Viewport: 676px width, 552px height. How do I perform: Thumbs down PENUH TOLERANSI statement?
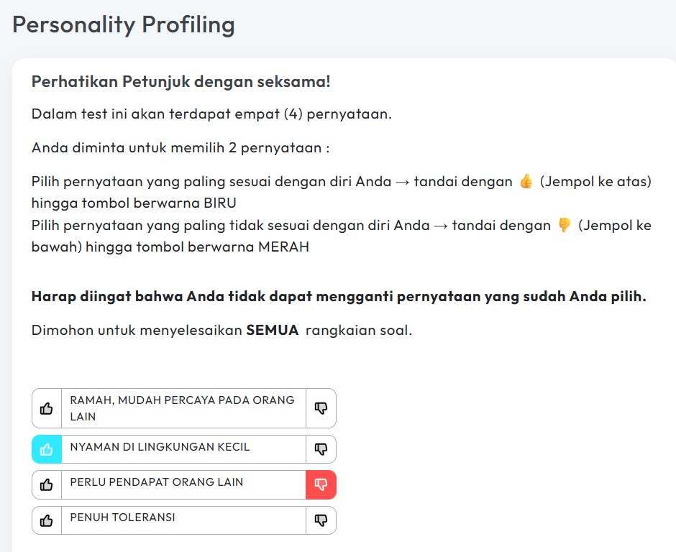pyautogui.click(x=321, y=520)
